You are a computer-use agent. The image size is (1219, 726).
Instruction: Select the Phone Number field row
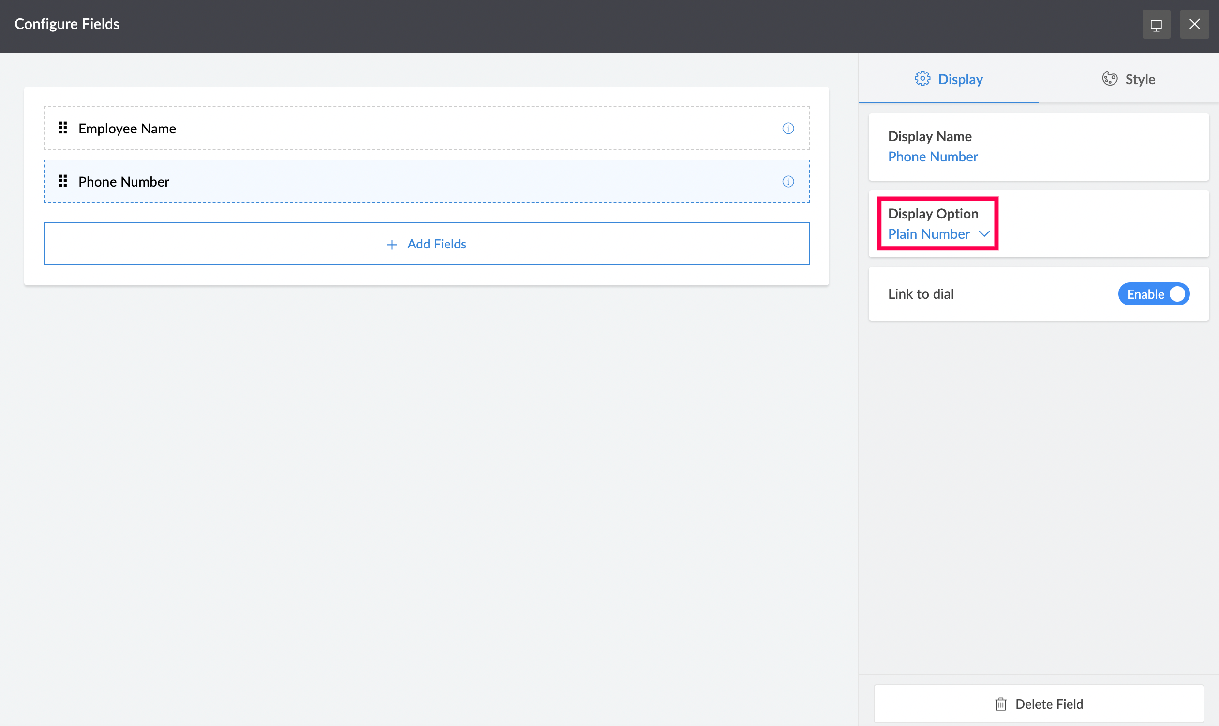click(426, 182)
